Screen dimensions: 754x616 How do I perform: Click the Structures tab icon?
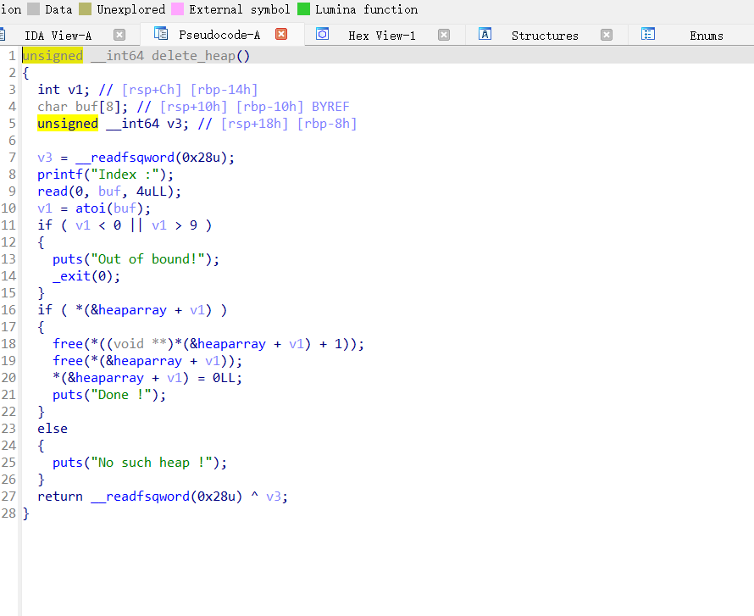(485, 34)
